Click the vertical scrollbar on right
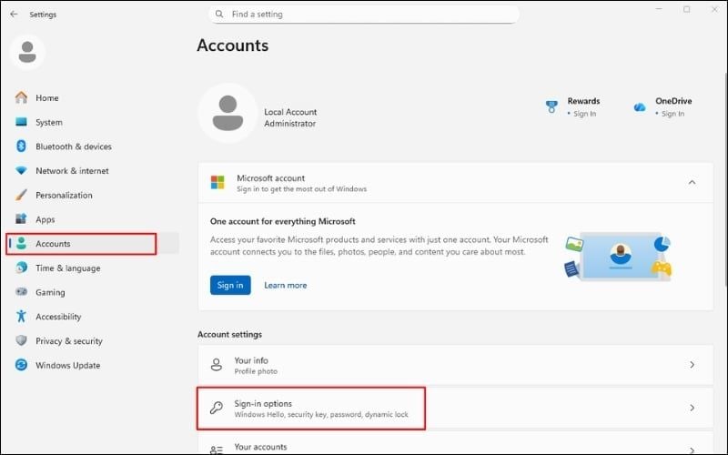Image resolution: width=728 pixels, height=455 pixels. point(725,178)
